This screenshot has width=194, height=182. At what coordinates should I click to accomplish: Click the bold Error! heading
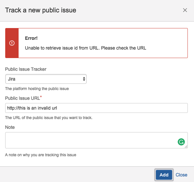point(31,38)
